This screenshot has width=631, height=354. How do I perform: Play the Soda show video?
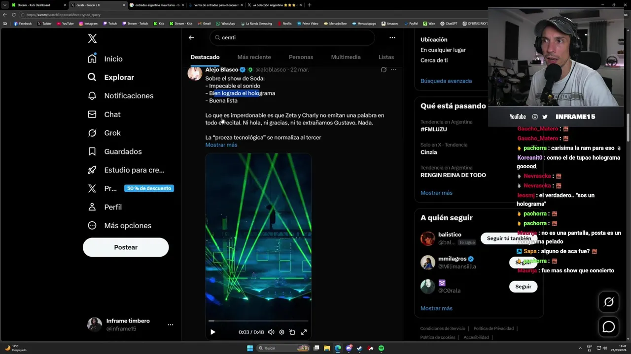[x=212, y=332]
